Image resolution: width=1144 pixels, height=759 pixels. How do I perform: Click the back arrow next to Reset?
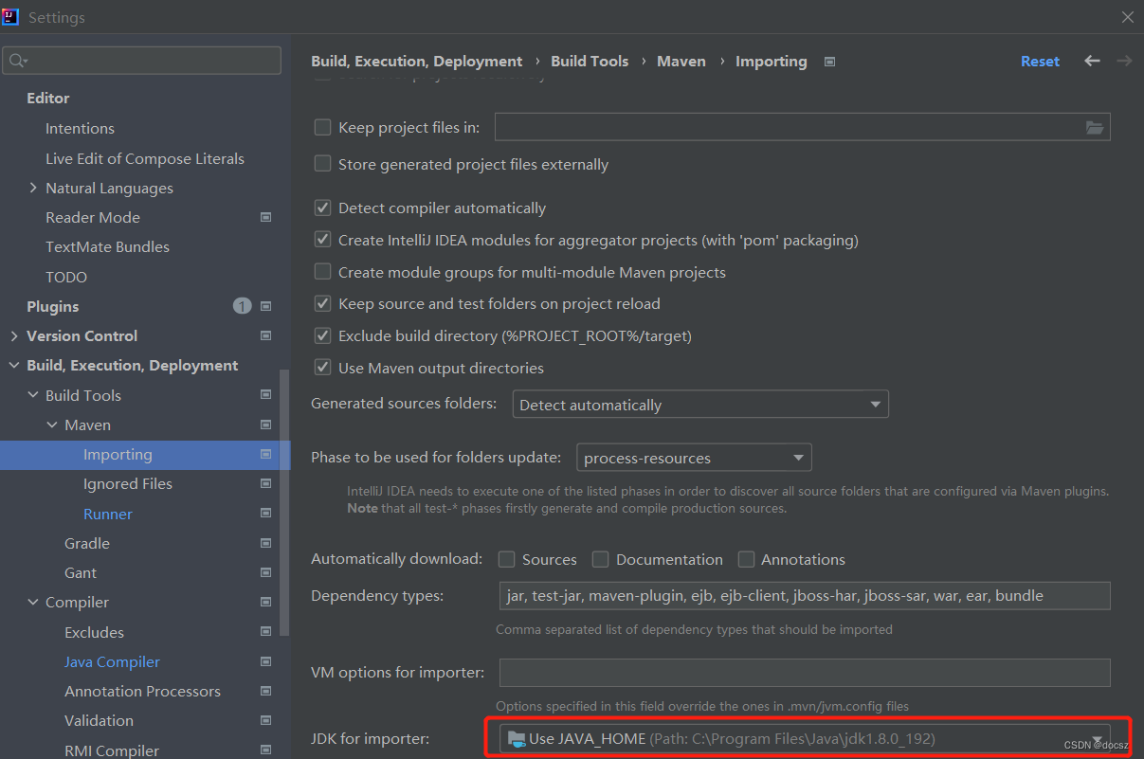point(1092,61)
